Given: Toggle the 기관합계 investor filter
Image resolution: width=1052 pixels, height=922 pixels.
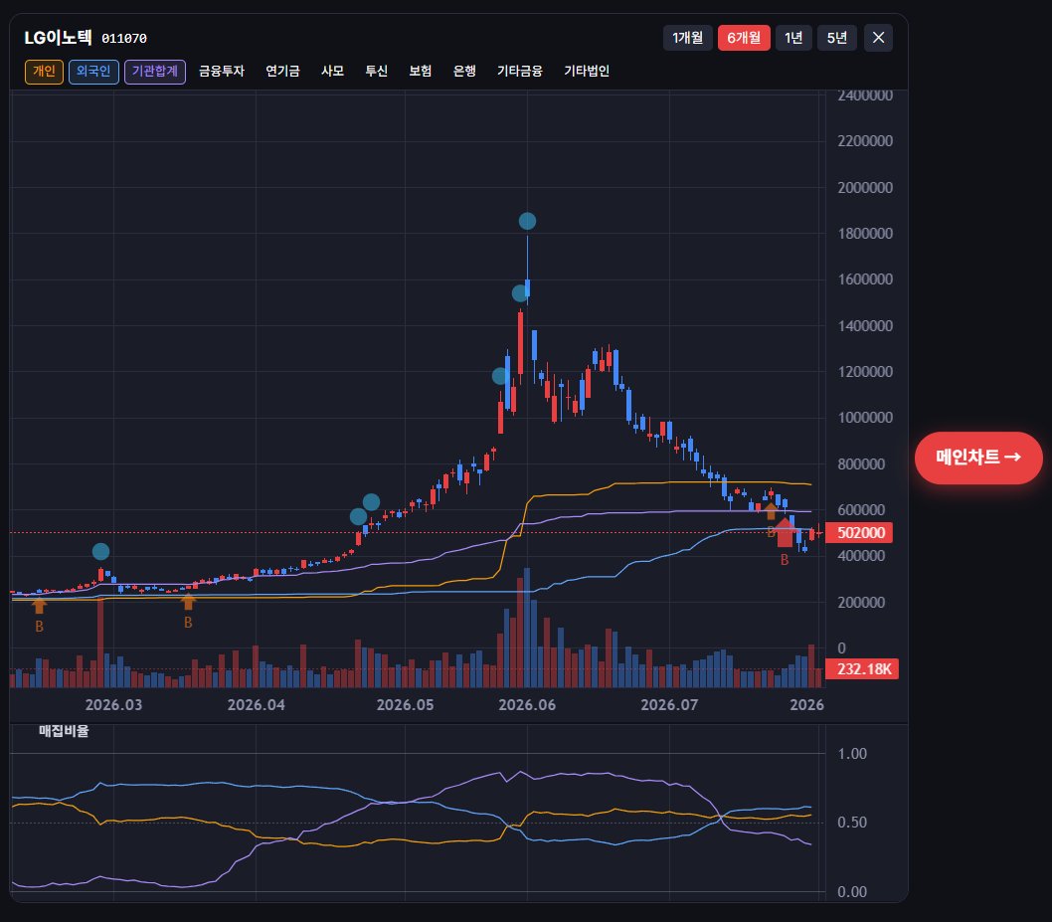Looking at the screenshot, I should 154,72.
